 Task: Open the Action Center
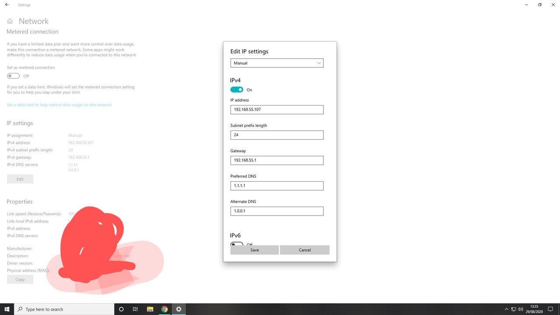(550, 309)
